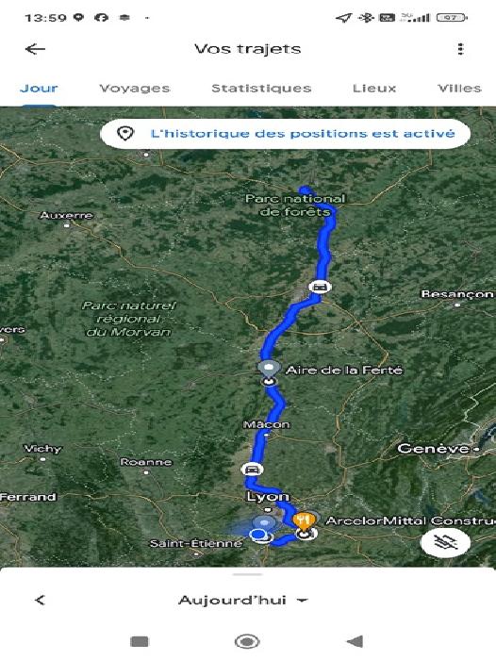The image size is (496, 660).
Task: Open the three-dot overflow menu
Action: 460,49
